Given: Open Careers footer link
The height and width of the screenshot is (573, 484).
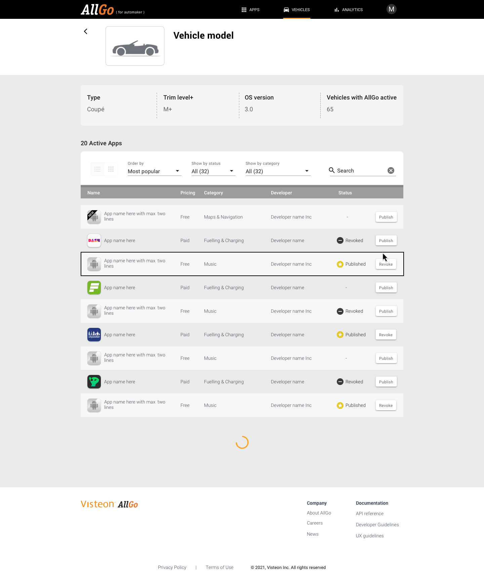Looking at the screenshot, I should [x=315, y=523].
